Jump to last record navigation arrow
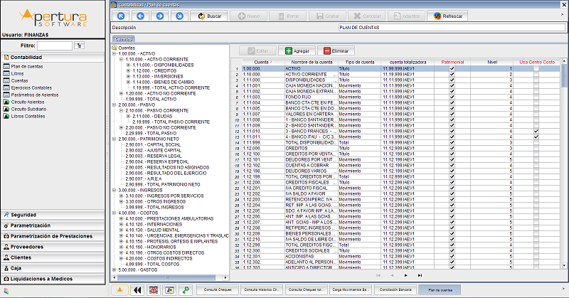 [420, 274]
